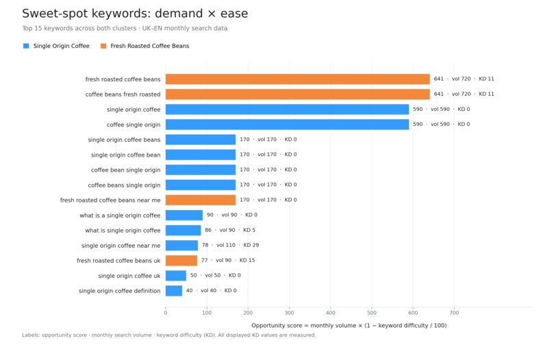552x349 pixels.
Task: Click the x-axis tick label '0'
Action: (x=166, y=313)
